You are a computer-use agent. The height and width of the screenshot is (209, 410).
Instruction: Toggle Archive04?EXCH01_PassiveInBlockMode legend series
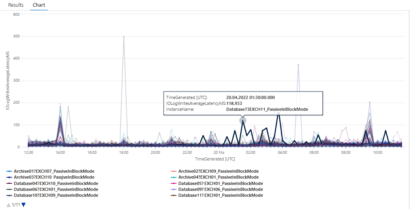point(214,177)
